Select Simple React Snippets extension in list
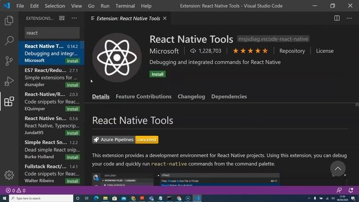 tap(51, 150)
